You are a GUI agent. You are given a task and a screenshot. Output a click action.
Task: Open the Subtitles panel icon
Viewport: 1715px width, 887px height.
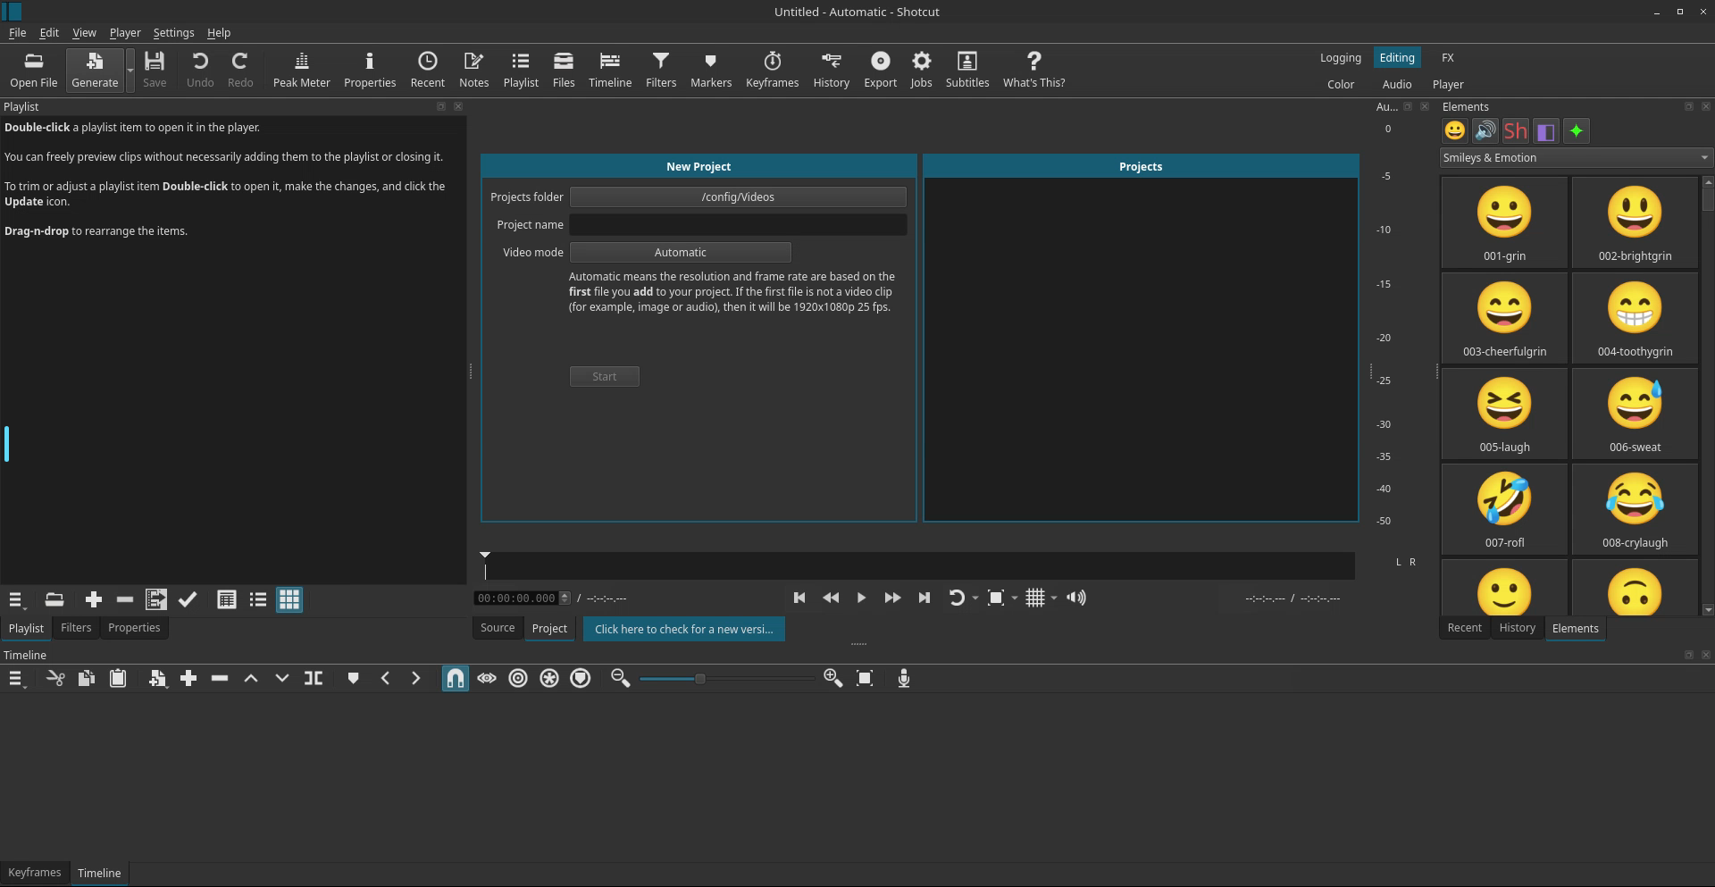tap(967, 70)
